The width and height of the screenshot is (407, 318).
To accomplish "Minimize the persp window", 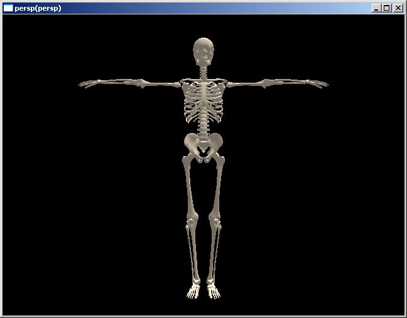I will tap(376, 8).
